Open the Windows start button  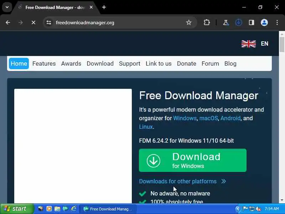[x=17, y=209]
